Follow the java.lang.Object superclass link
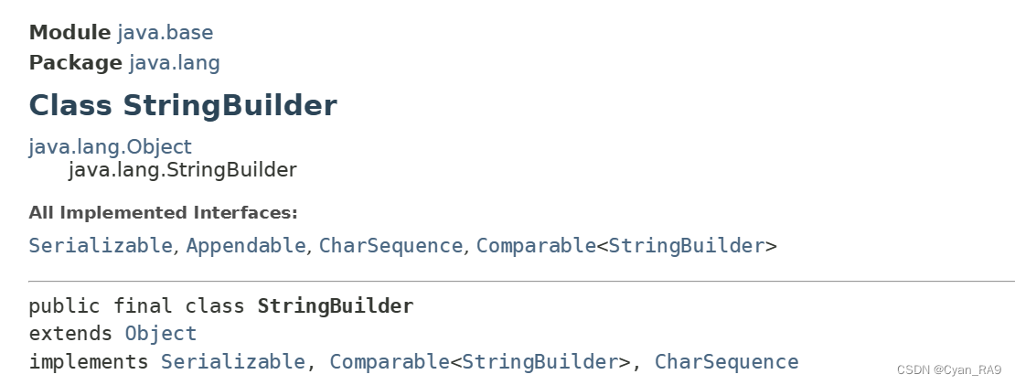Image resolution: width=1015 pixels, height=385 pixels. [x=110, y=147]
